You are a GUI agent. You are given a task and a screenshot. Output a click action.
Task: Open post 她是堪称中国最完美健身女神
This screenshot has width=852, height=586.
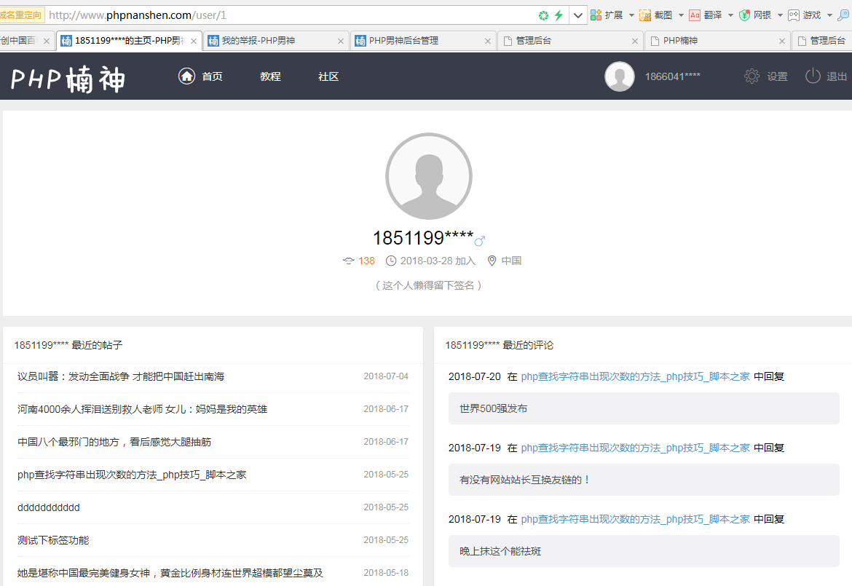[x=170, y=573]
